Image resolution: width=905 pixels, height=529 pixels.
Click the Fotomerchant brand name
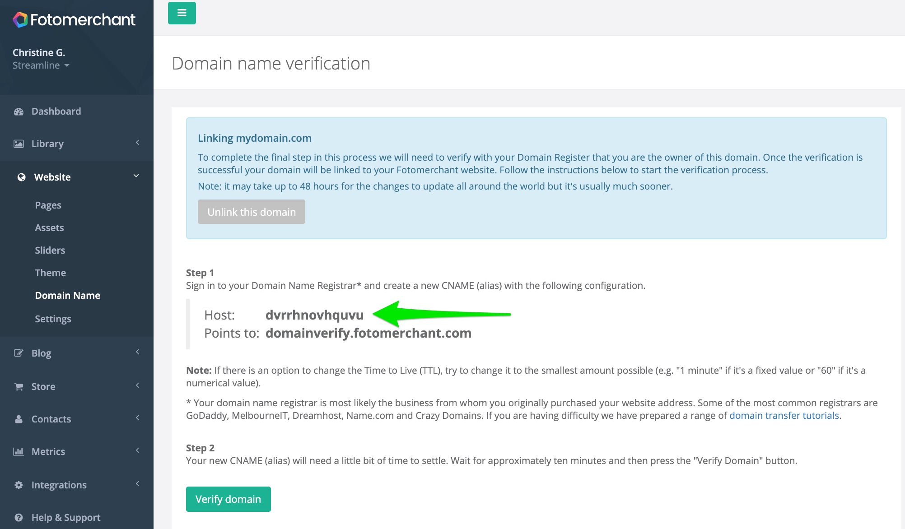click(x=83, y=19)
